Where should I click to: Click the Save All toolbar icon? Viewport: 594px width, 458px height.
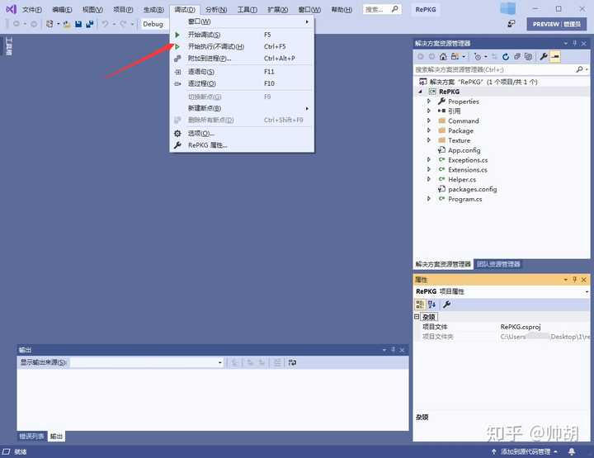pyautogui.click(x=90, y=24)
